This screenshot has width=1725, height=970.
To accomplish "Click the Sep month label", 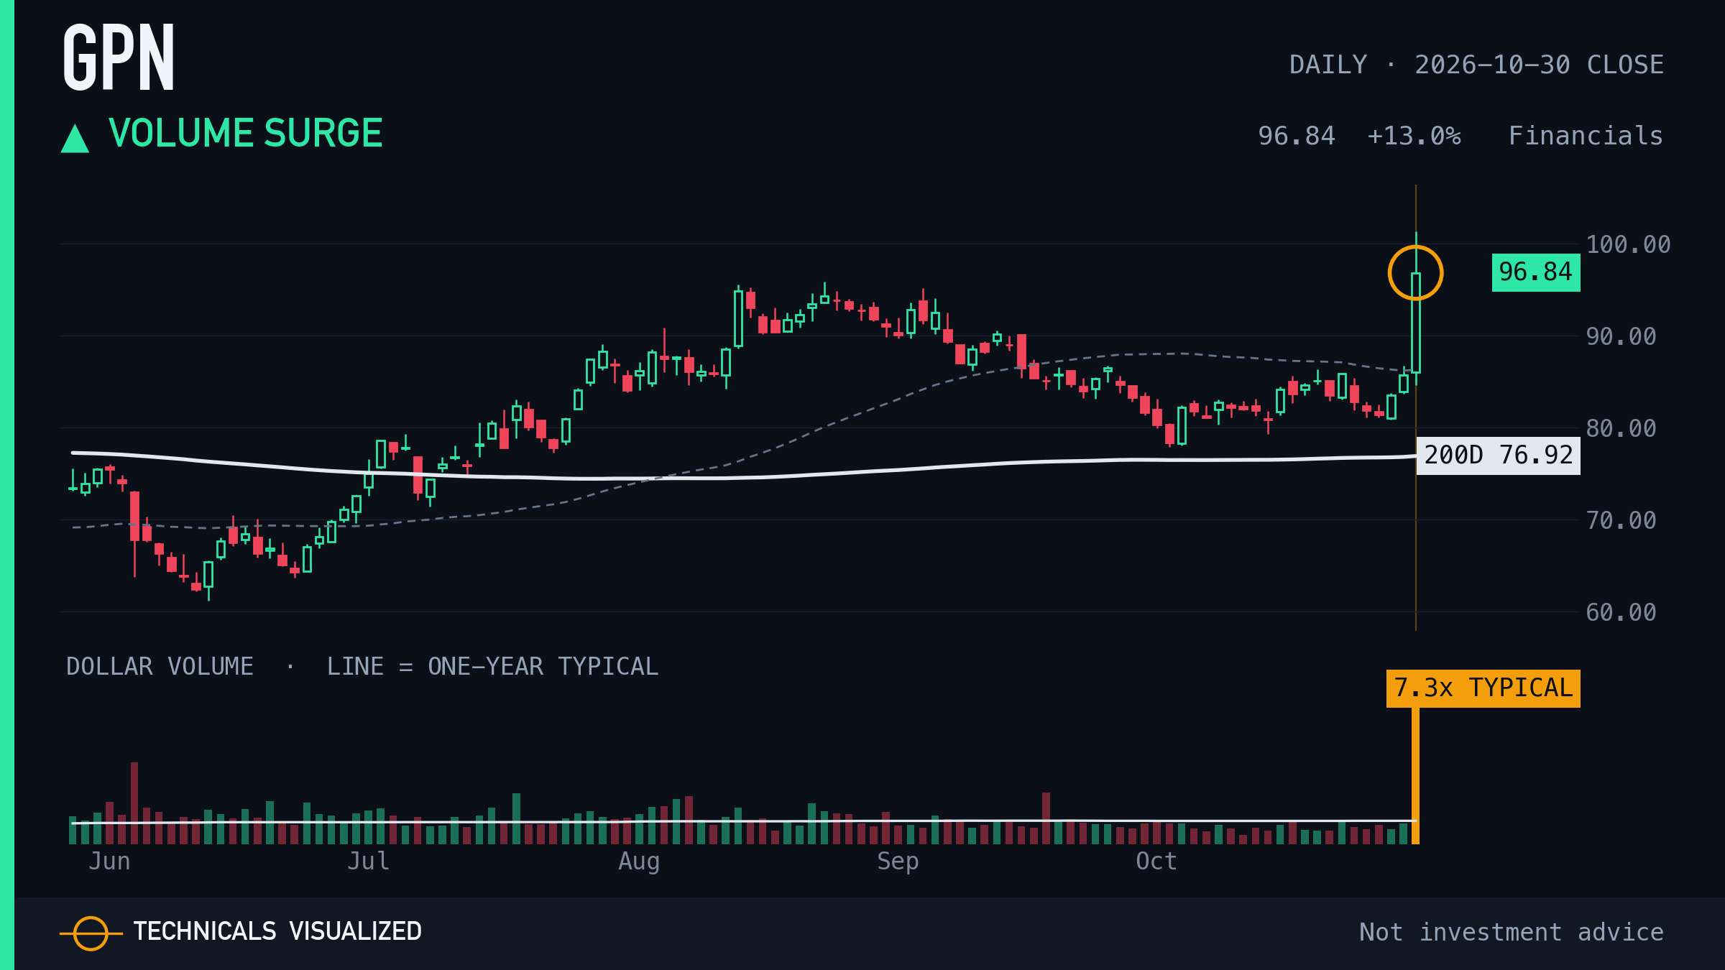I will tap(898, 862).
